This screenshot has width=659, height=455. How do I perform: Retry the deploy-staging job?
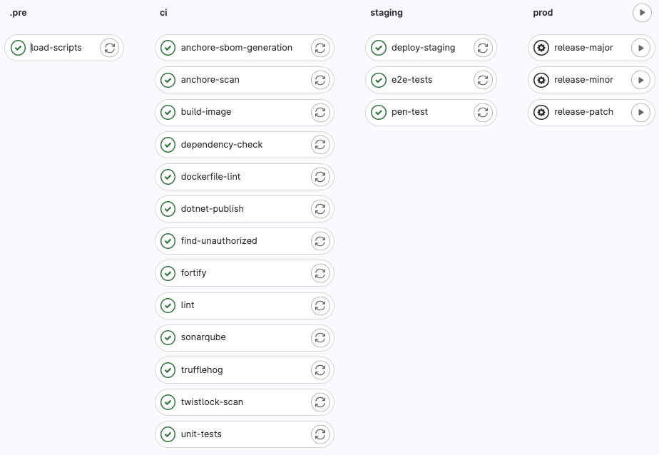[x=483, y=48]
